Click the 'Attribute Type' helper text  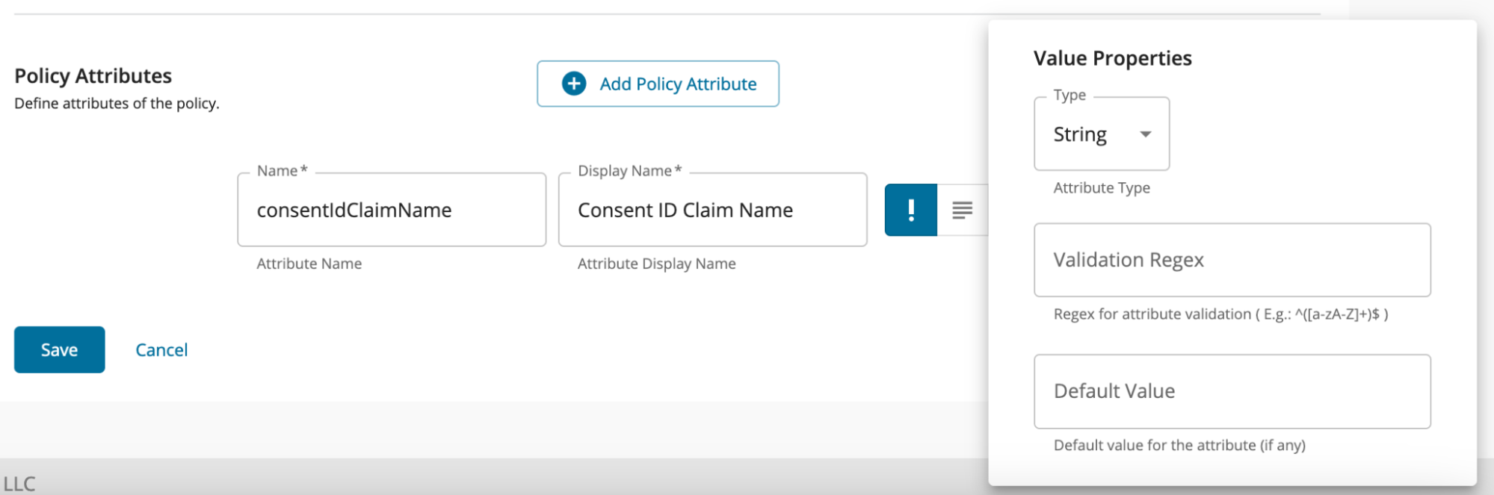point(1102,187)
